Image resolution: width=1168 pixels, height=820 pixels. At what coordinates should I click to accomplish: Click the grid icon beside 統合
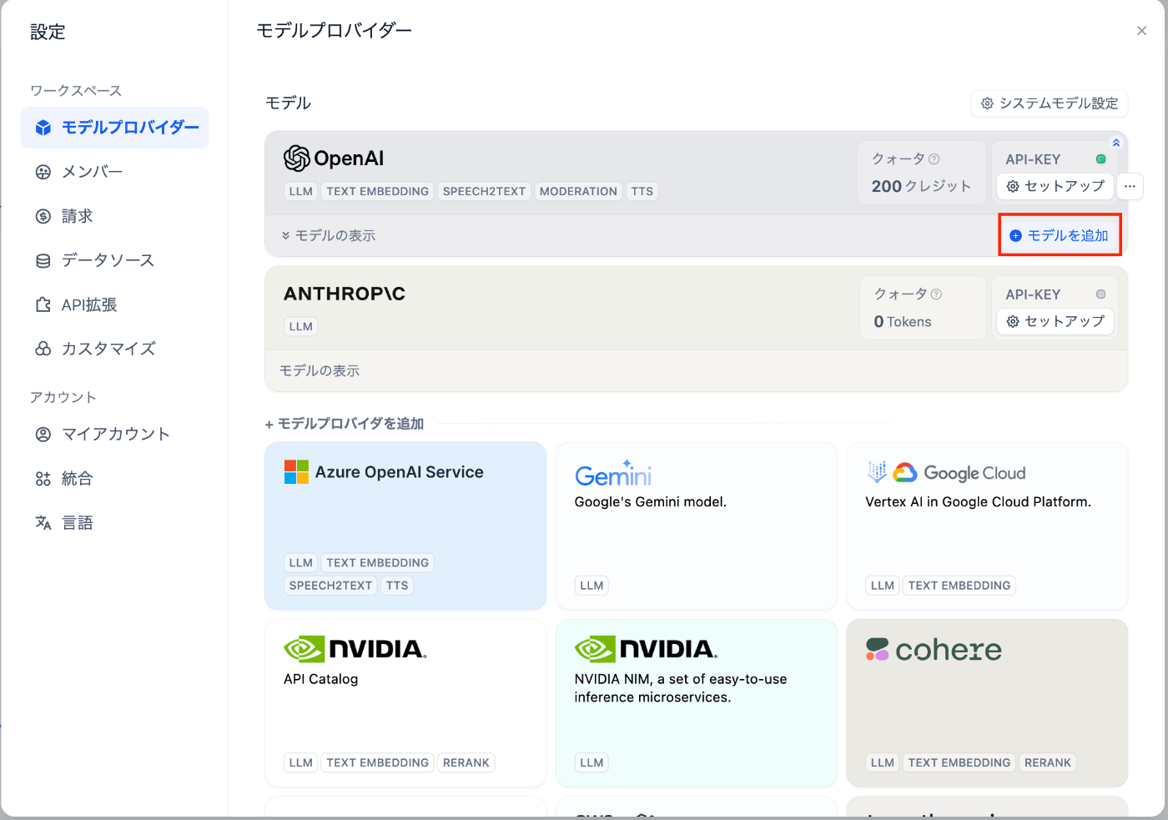(43, 479)
